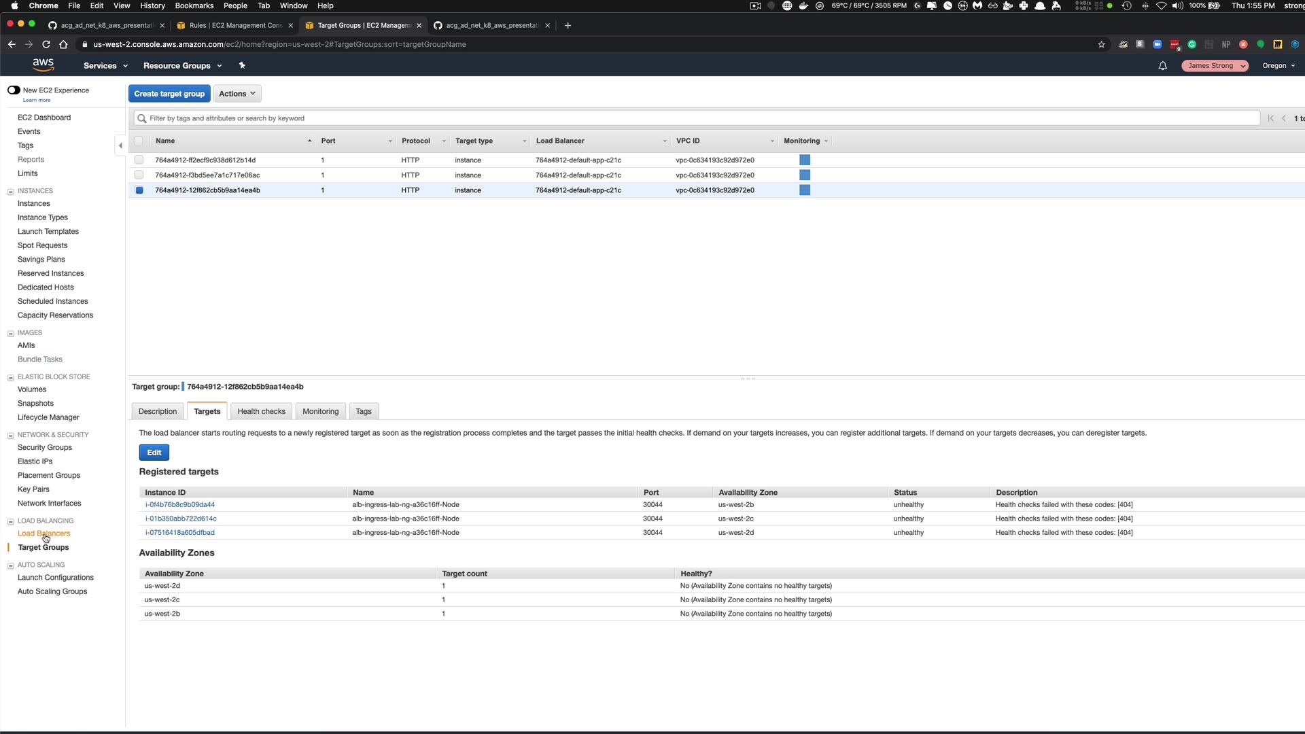Image resolution: width=1305 pixels, height=734 pixels.
Task: Toggle New EC2 Experience switch
Action: [x=14, y=90]
